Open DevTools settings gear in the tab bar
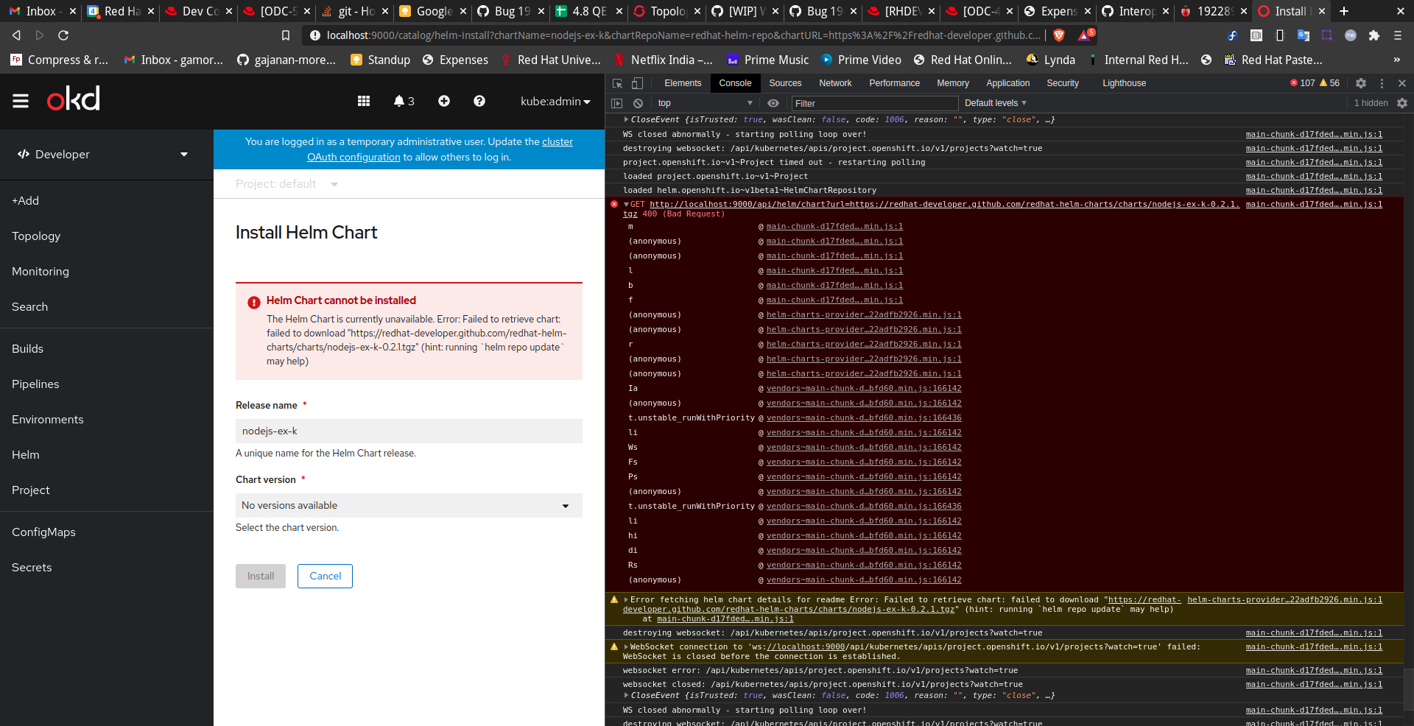The width and height of the screenshot is (1414, 726). click(1361, 83)
